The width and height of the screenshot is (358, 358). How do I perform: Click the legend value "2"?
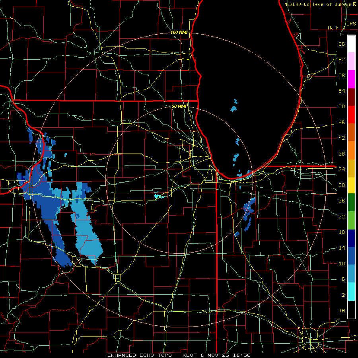coord(343,295)
